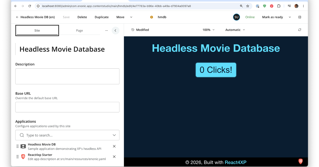Click the Move button
Viewport: 319px width, 167px height.
click(120, 17)
